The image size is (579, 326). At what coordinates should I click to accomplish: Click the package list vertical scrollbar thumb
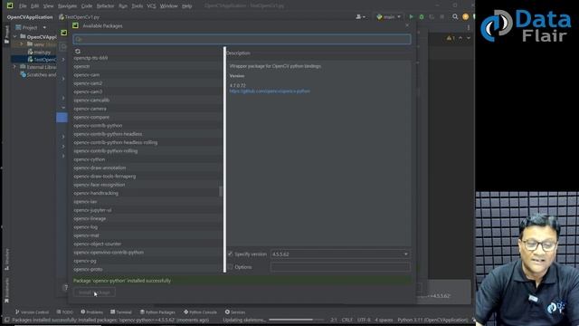[221, 191]
